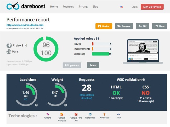
Task: Download the report as PDF
Action: [x=142, y=26]
